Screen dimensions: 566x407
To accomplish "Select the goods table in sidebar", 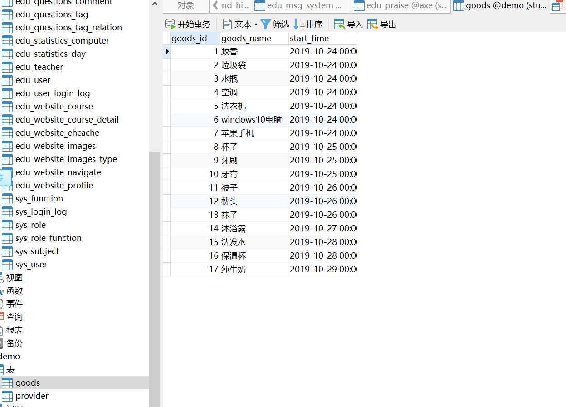I will (74, 383).
